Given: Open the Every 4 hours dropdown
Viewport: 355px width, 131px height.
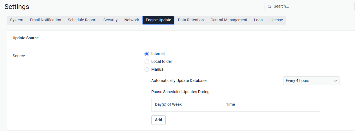Looking at the screenshot, I should pyautogui.click(x=311, y=81).
